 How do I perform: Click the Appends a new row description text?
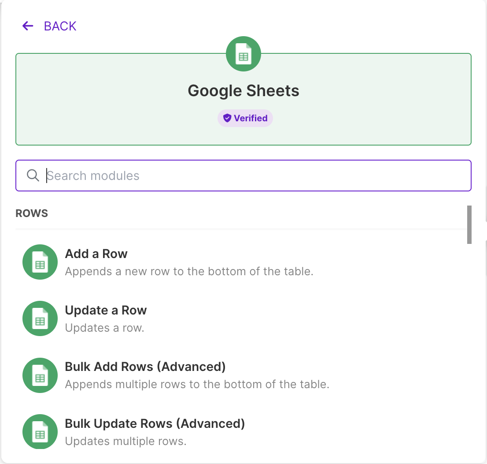189,271
